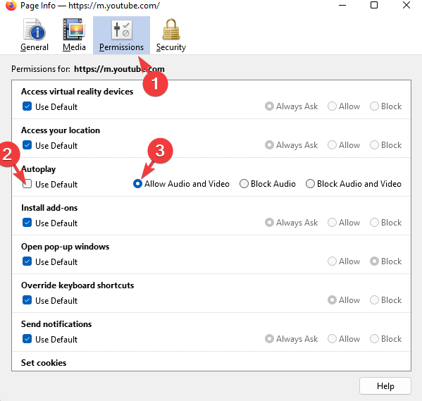Open the Media tab icon
The width and height of the screenshot is (422, 401).
tap(74, 35)
